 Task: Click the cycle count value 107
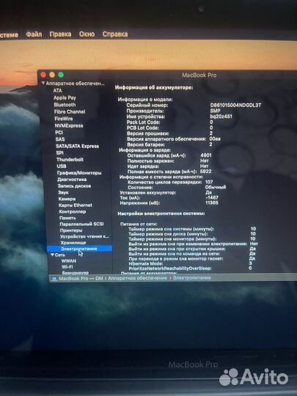tap(209, 182)
